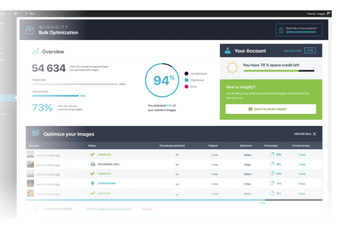Click the Original column header

click(213, 146)
